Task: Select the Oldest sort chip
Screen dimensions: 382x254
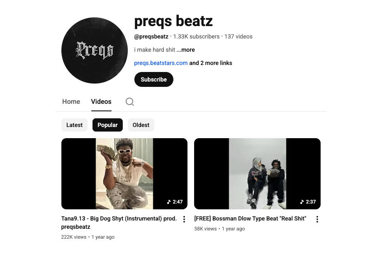Action: [141, 125]
